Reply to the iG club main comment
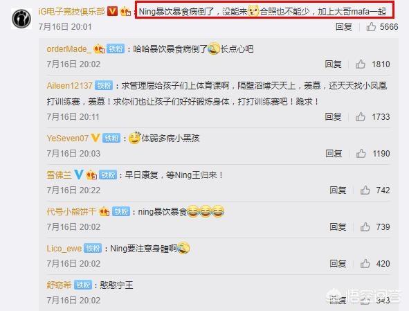409x311 pixels. [343, 26]
